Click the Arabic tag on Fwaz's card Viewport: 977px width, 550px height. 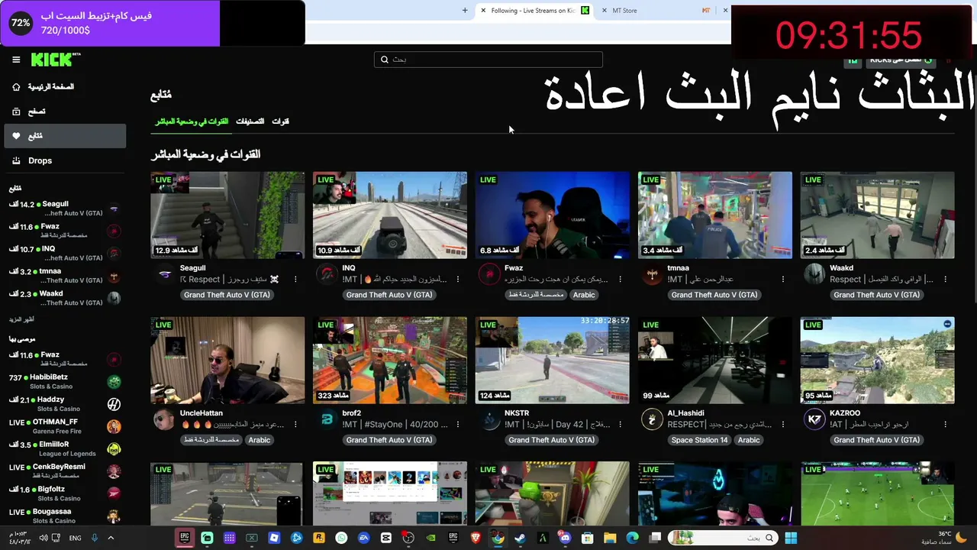click(584, 295)
